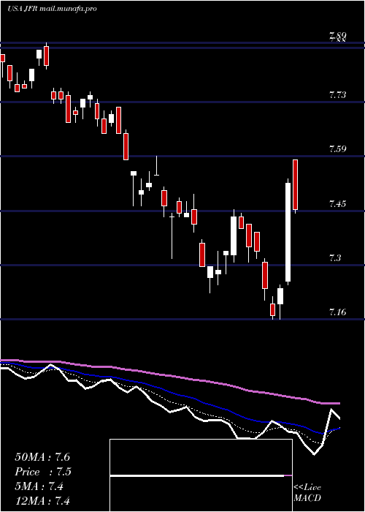The height and width of the screenshot is (512, 365).
Task: Click the Price : 7.5 readout
Action: tap(43, 472)
